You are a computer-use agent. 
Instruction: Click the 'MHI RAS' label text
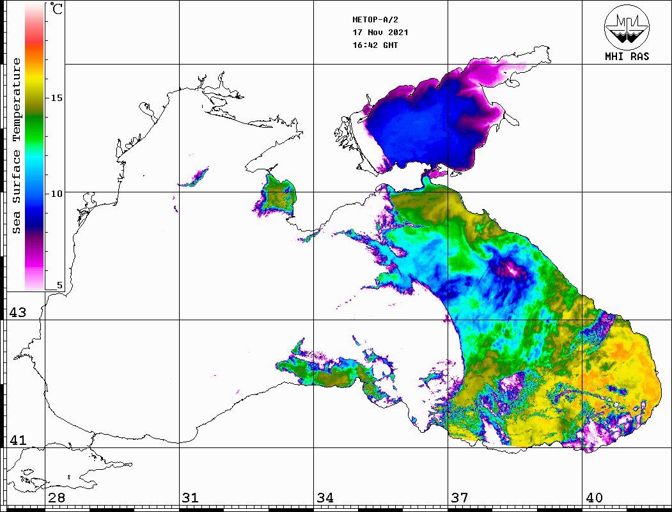click(x=627, y=56)
